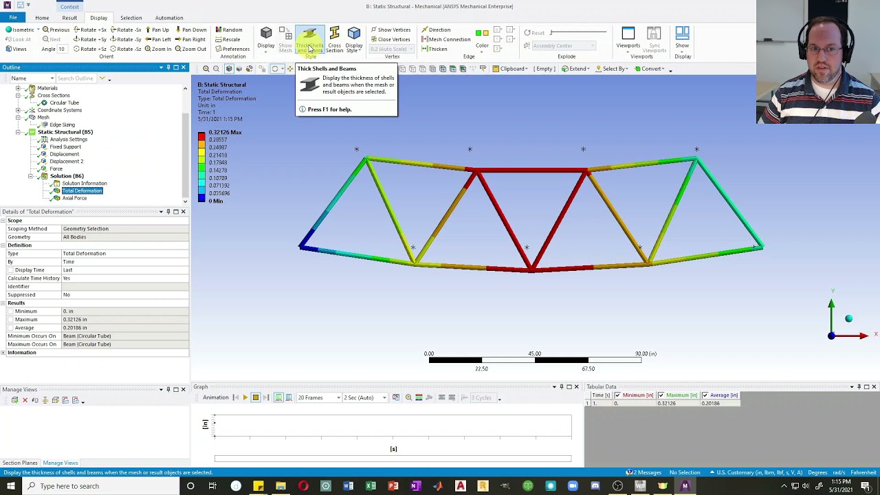Open the File menu

[x=13, y=18]
